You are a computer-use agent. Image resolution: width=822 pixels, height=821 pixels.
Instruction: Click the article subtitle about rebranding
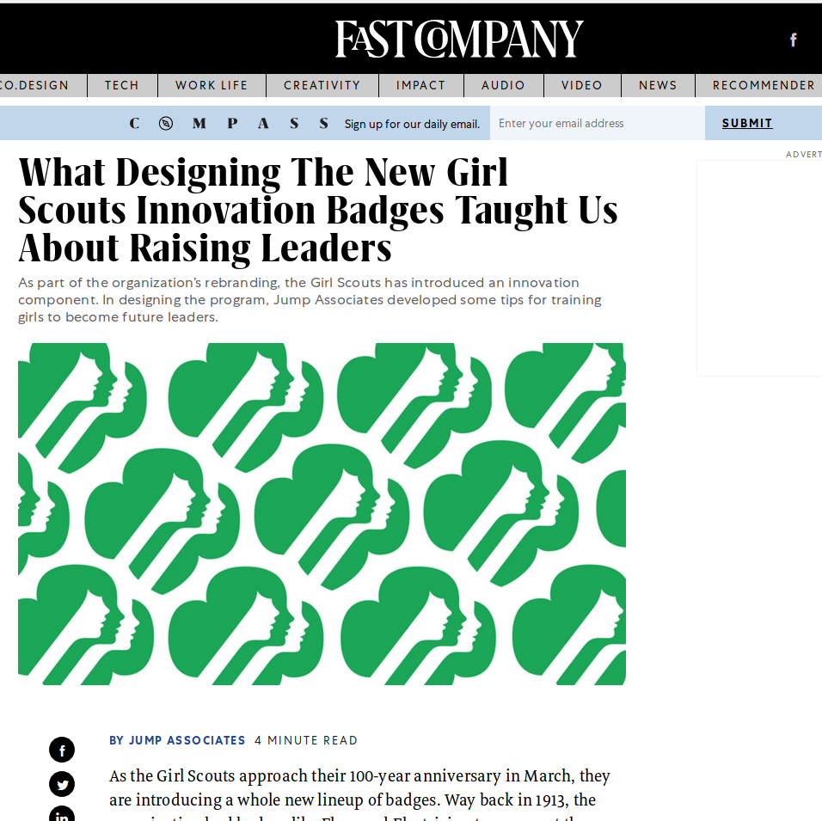point(310,300)
